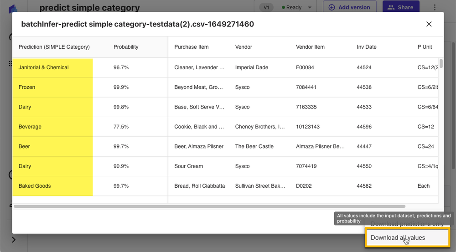456x252 pixels.
Task: Click the page scrollbar behind the dialog
Action: 453,105
